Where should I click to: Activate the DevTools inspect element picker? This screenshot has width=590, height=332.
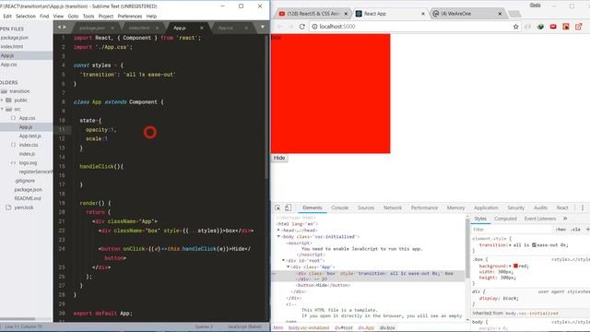pyautogui.click(x=277, y=207)
